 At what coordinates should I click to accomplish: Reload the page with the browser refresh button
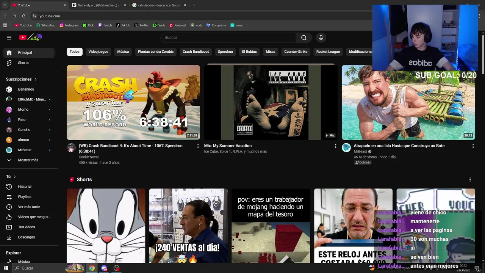(x=23, y=16)
